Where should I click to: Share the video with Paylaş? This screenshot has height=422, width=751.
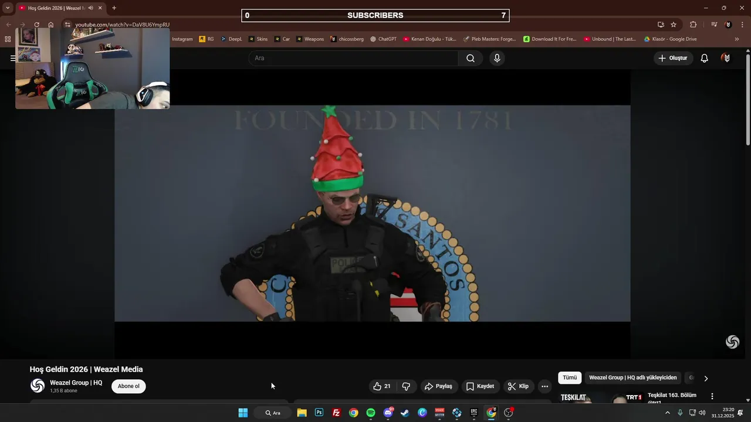tap(438, 386)
